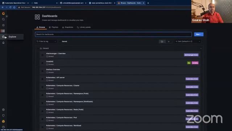Collapse General folder using right chevron
Screen dimensions: 232x131
click(200, 48)
